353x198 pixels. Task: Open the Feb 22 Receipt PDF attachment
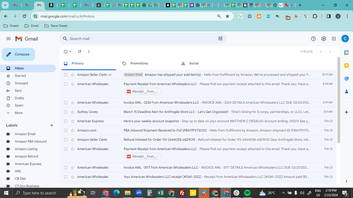tap(143, 156)
